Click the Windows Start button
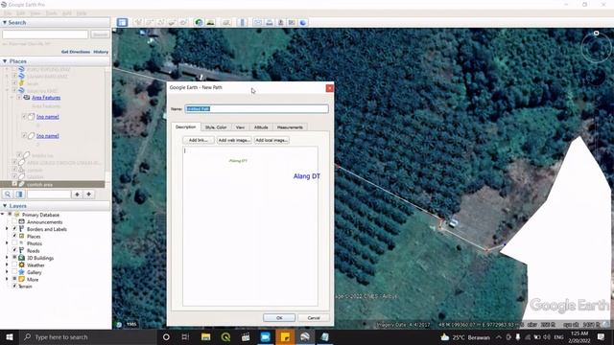 (10, 336)
